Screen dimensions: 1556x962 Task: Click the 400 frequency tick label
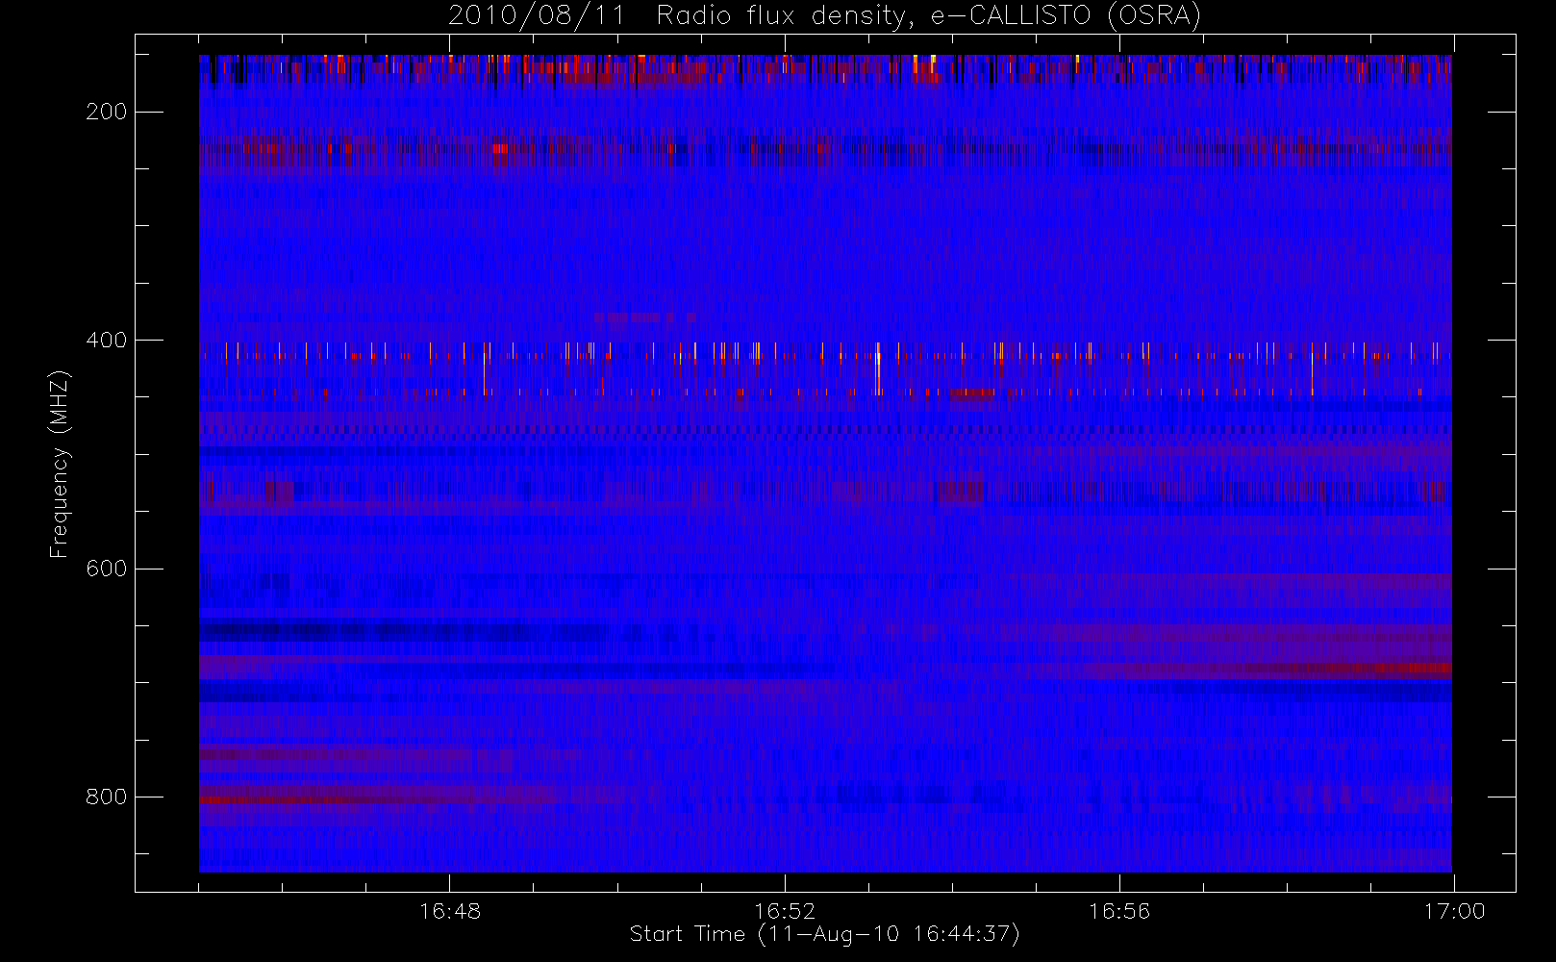point(106,340)
